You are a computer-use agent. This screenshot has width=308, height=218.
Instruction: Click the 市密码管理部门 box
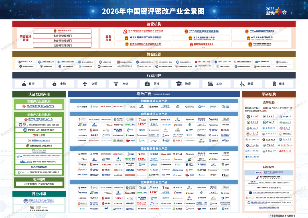pyautogui.click(x=62, y=41)
